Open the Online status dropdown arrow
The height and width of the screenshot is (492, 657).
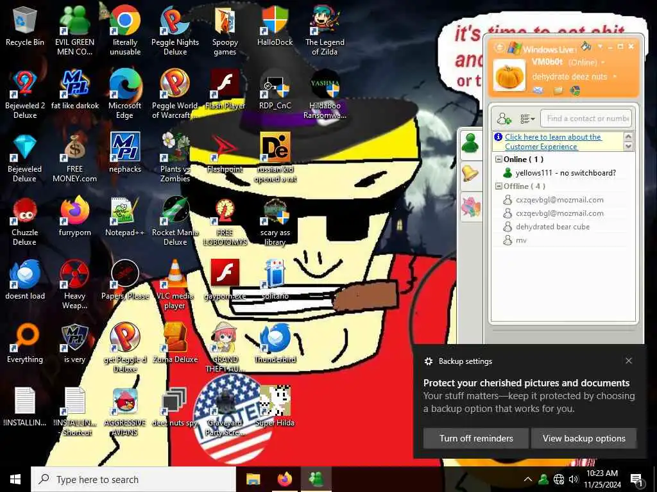coord(603,62)
